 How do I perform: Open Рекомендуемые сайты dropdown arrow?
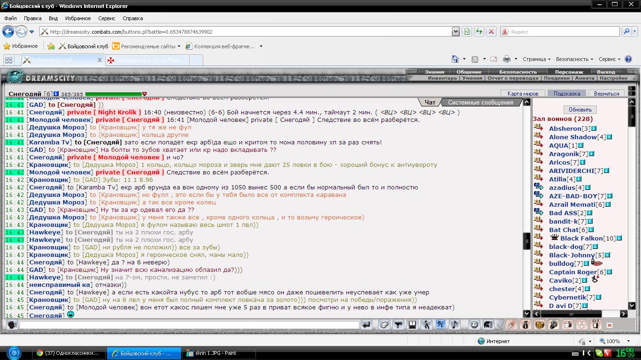[179, 46]
